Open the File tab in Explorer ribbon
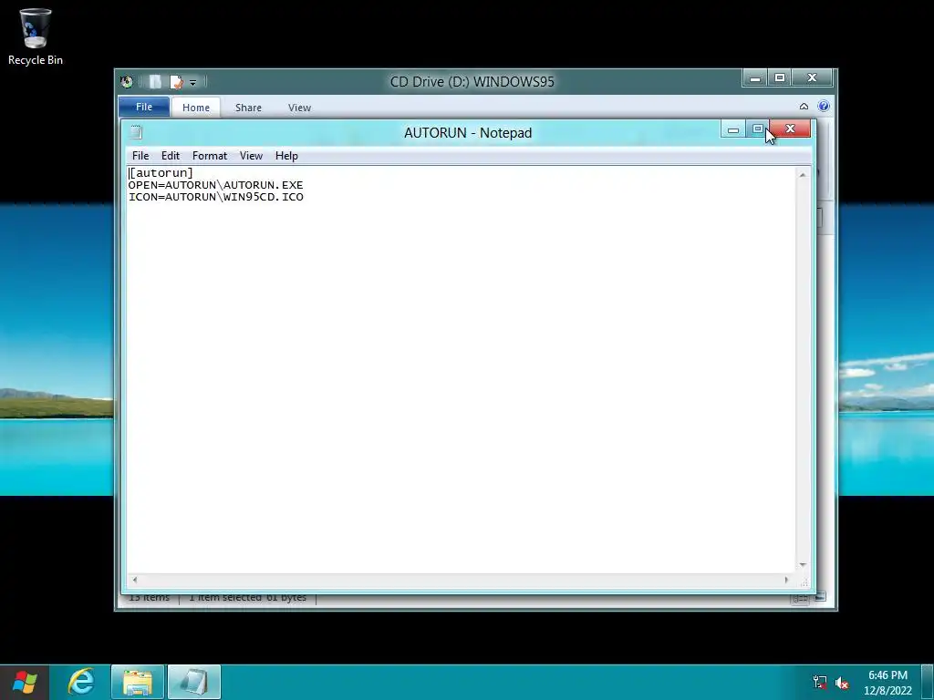934x700 pixels. tap(144, 107)
